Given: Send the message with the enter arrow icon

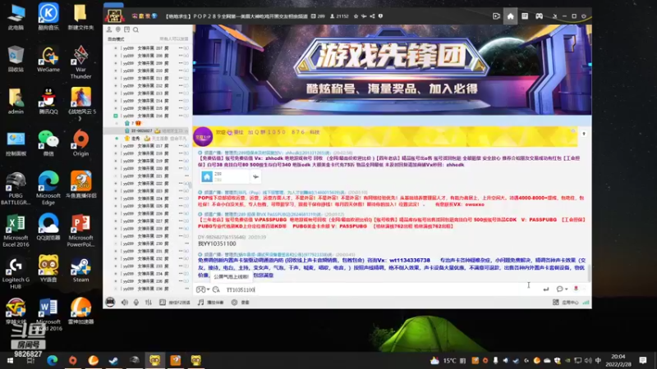Looking at the screenshot, I should pos(546,289).
